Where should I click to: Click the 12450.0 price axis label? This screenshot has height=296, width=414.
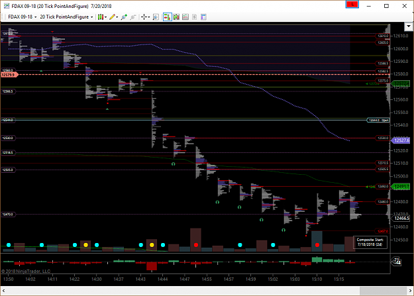pos(401,240)
